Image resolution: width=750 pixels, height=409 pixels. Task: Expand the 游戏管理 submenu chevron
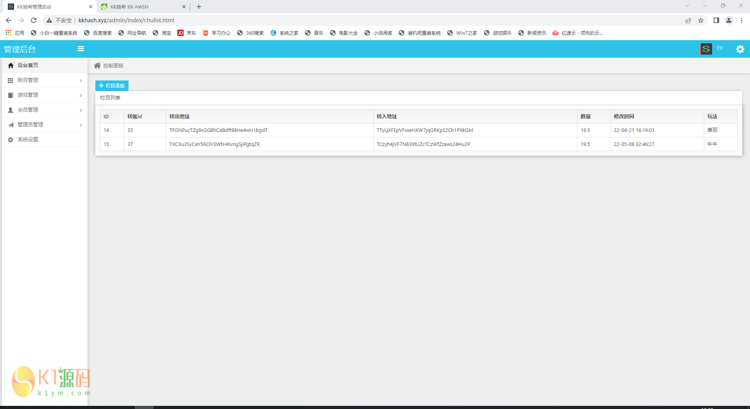point(81,95)
